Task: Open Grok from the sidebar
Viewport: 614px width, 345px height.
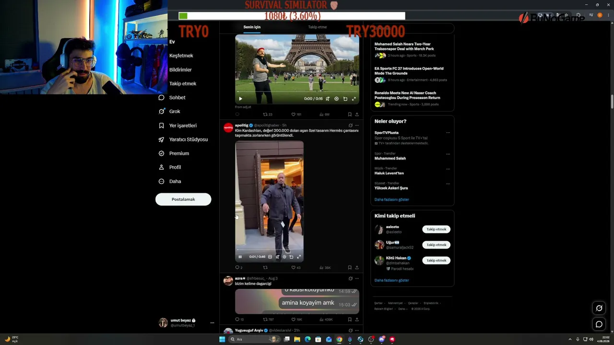Action: pyautogui.click(x=169, y=111)
